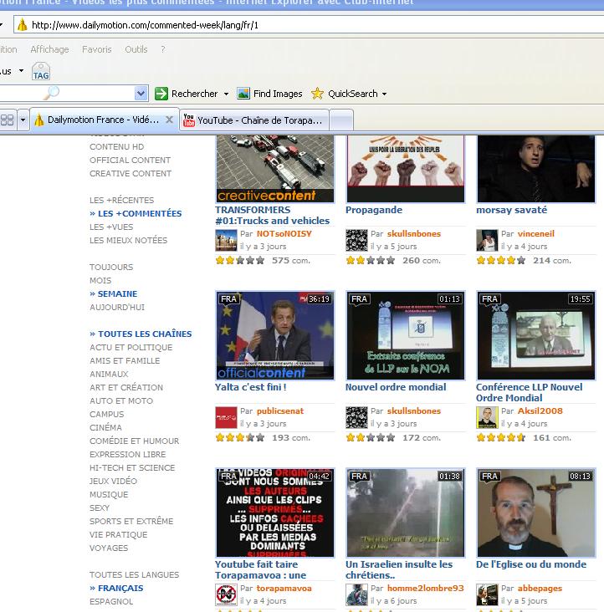Click Youtube fait taire Torapamavoa title
604x612 pixels.
point(260,569)
